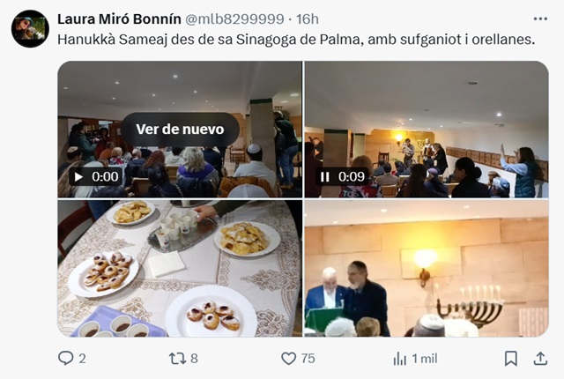Open the menorah video thumbnail
This screenshot has height=379, width=564.
[427, 269]
